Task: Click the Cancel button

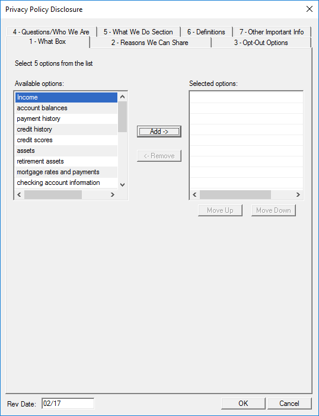Action: (x=289, y=404)
